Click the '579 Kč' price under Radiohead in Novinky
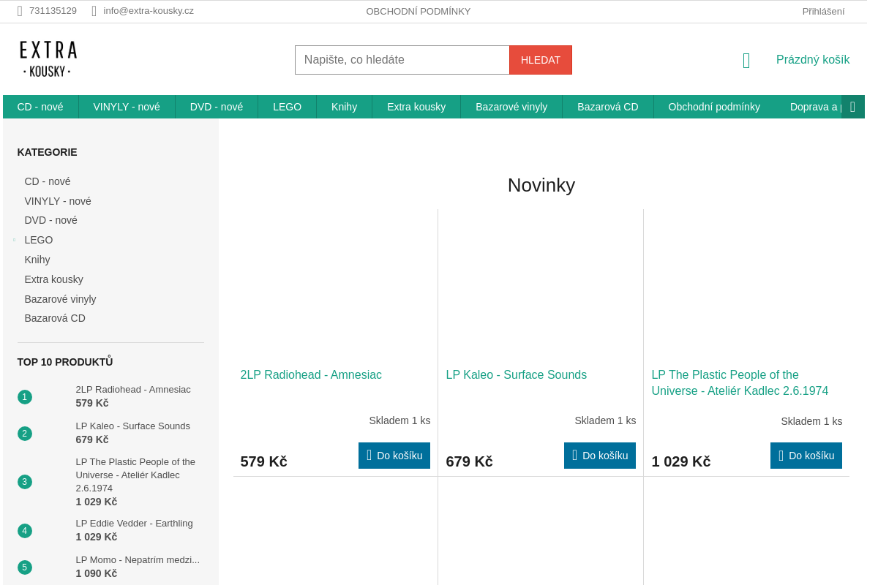The image size is (878, 585). pos(264,462)
